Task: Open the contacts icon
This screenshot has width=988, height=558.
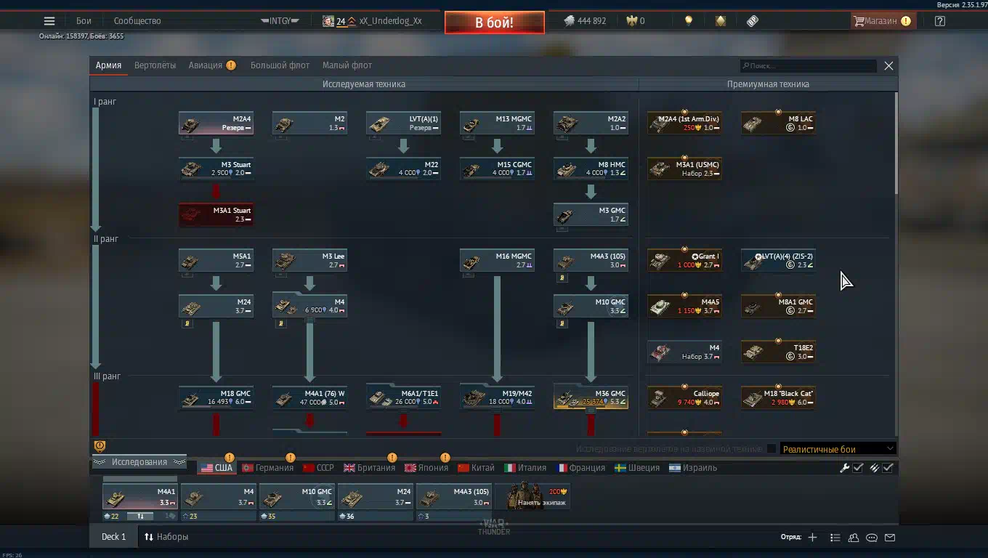Action: [854, 538]
